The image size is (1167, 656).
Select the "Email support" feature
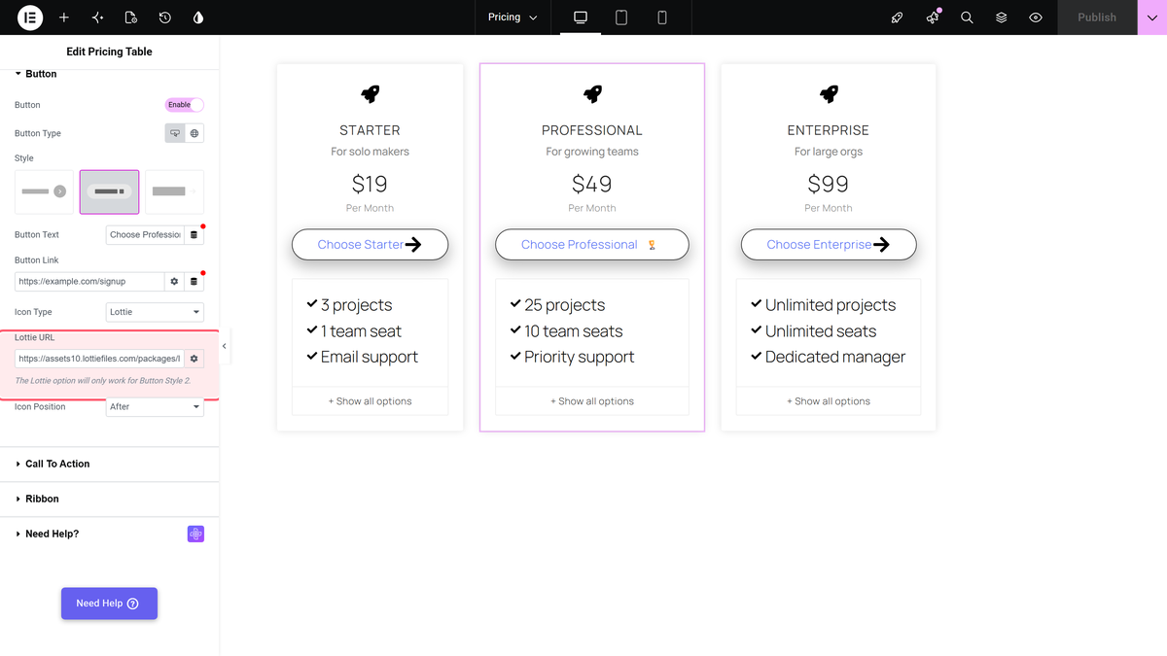[x=370, y=357]
